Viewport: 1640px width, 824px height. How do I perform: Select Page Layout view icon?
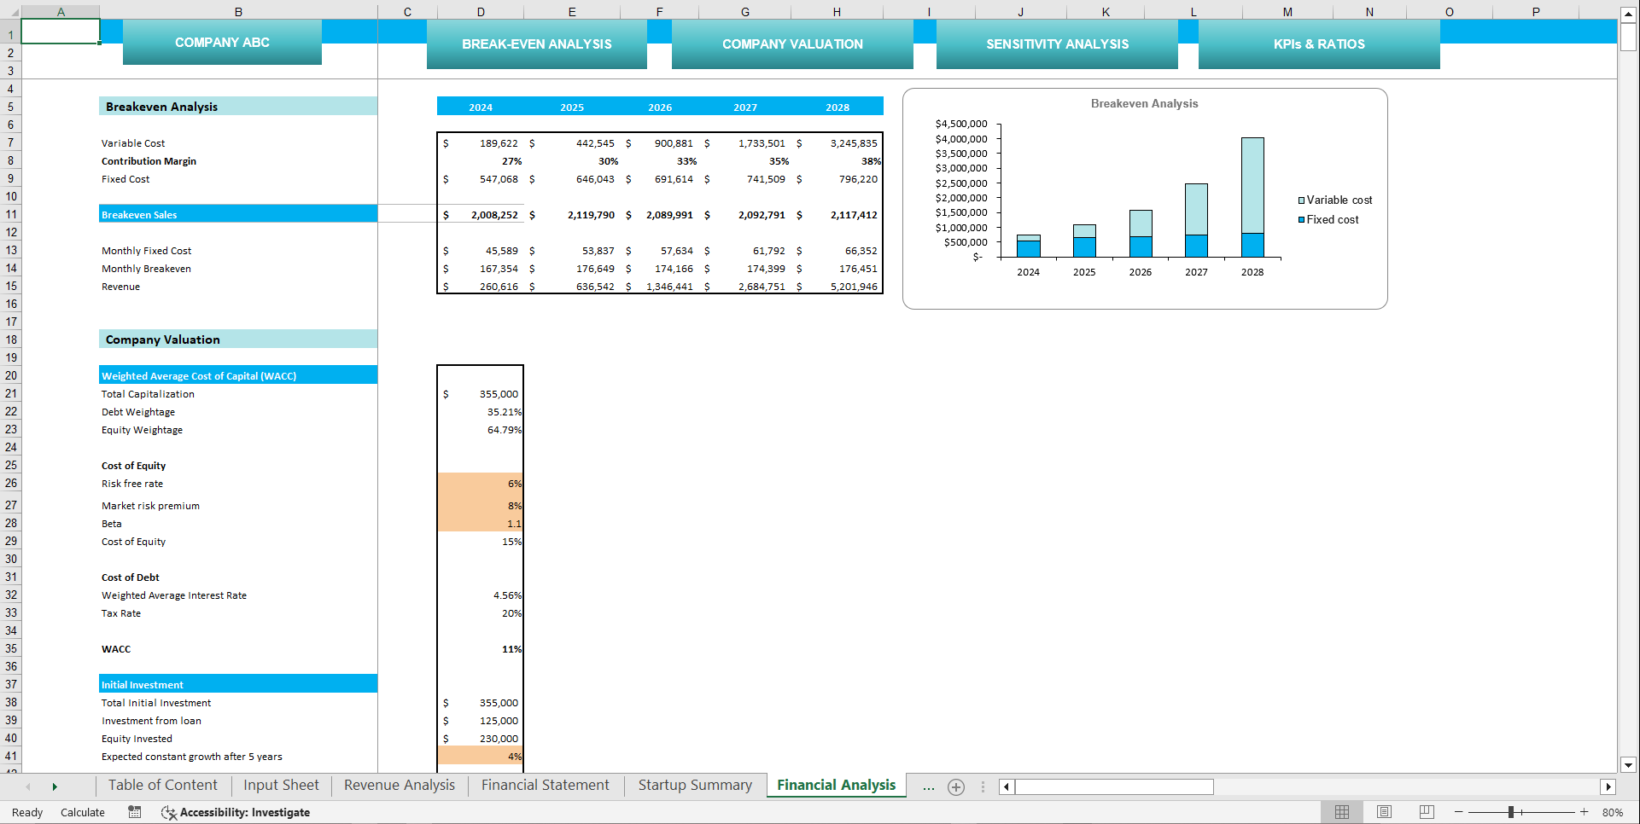click(1384, 812)
